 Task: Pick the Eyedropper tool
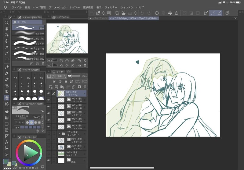tap(6, 53)
